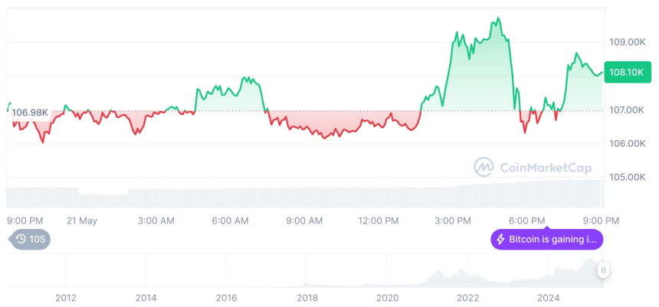Viewport: 659px width, 307px height.
Task: Click the 2012 year on range navigator
Action: tap(65, 298)
